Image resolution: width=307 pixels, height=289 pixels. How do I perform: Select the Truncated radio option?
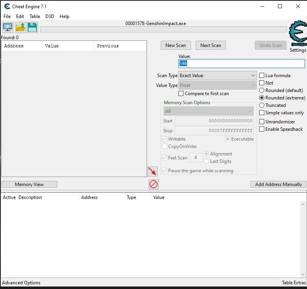pos(262,105)
